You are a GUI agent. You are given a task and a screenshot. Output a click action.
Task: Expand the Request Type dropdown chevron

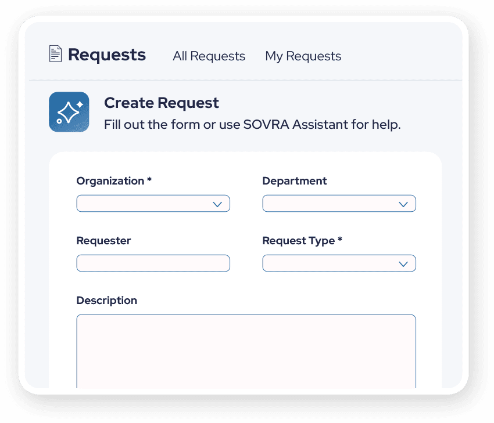403,264
